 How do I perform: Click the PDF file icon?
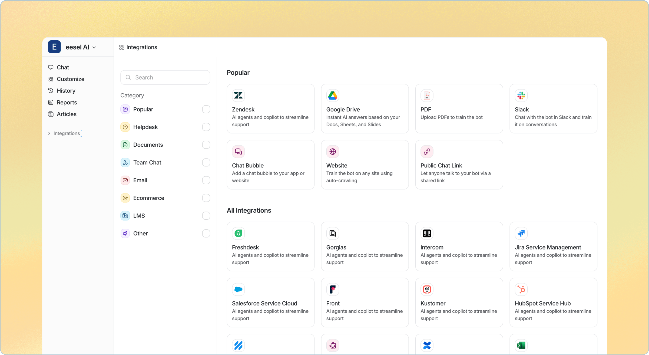point(427,96)
